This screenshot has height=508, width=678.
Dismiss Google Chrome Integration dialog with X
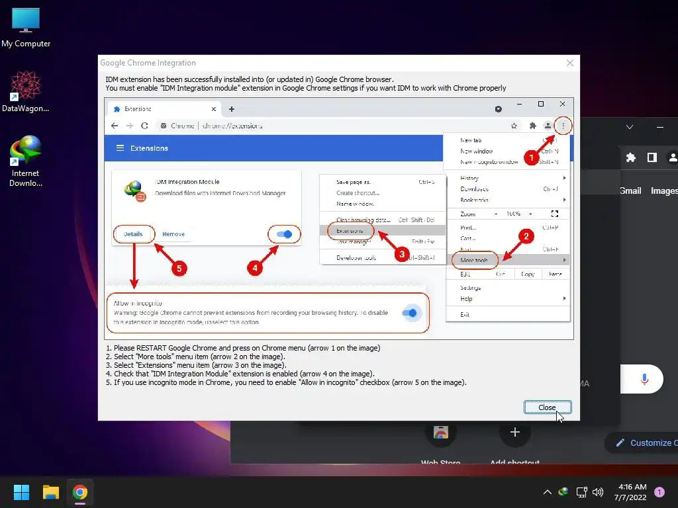[570, 63]
